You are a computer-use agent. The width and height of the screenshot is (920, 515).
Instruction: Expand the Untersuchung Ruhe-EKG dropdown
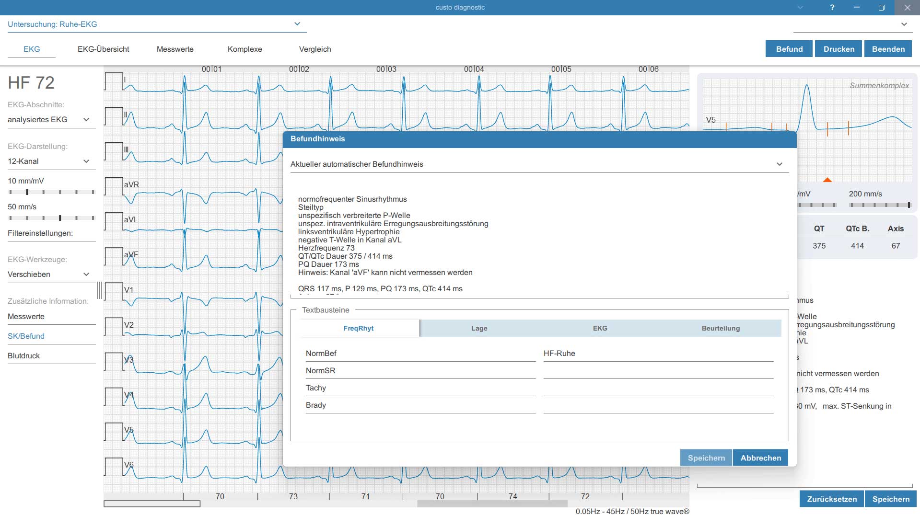[297, 24]
